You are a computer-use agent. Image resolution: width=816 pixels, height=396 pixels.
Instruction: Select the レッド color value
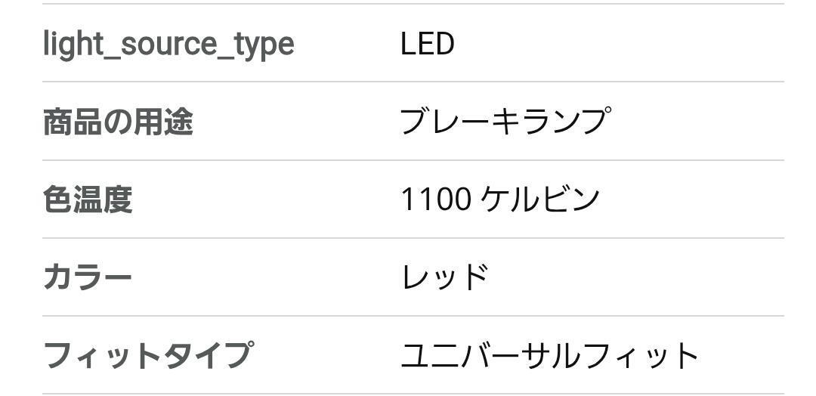click(444, 277)
